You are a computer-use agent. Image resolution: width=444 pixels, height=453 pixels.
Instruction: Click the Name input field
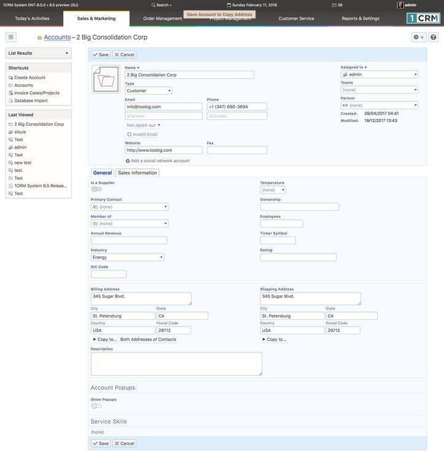[190, 75]
